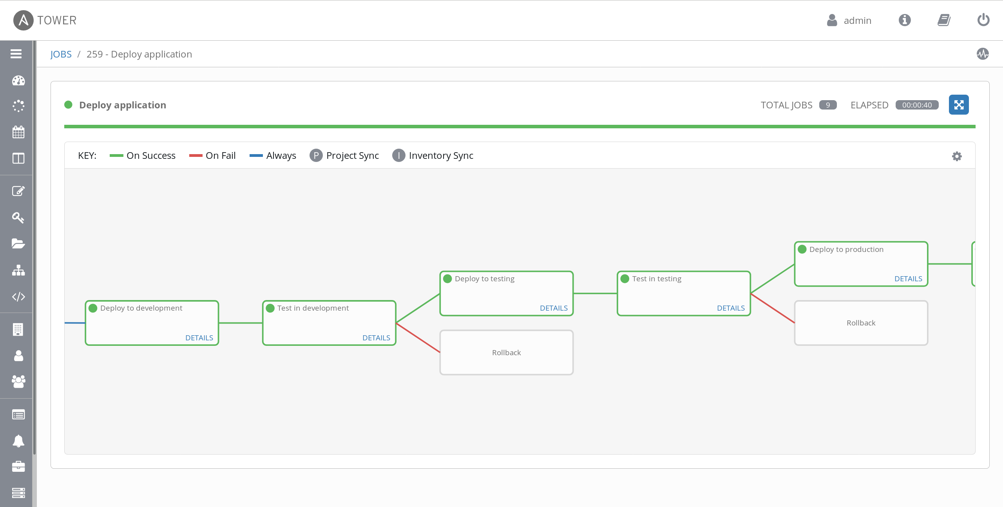Collapse the navigation via the hamburger menu
The image size is (1003, 507).
[x=16, y=54]
